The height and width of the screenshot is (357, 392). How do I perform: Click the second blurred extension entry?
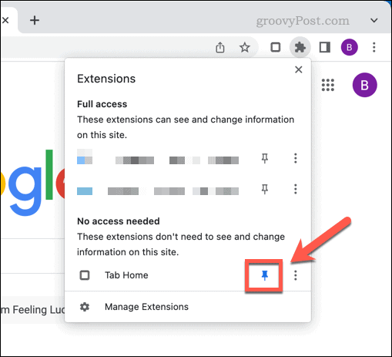coord(158,191)
